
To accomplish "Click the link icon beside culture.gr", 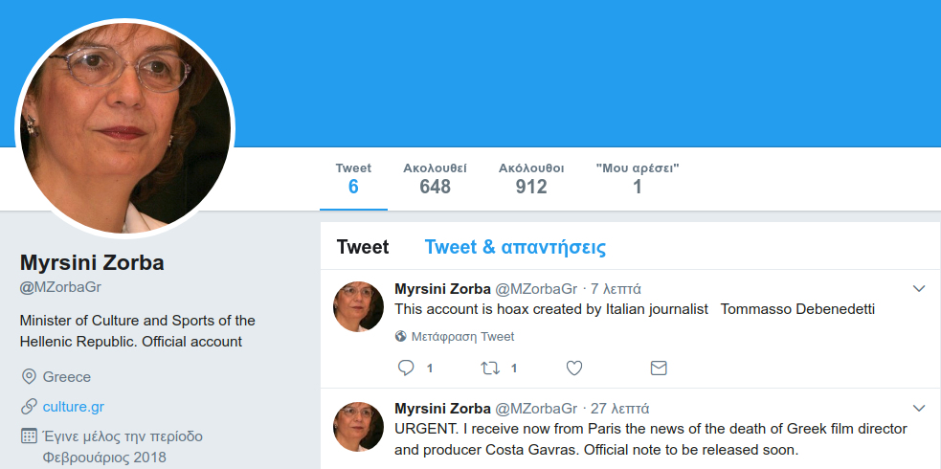I will pos(29,407).
